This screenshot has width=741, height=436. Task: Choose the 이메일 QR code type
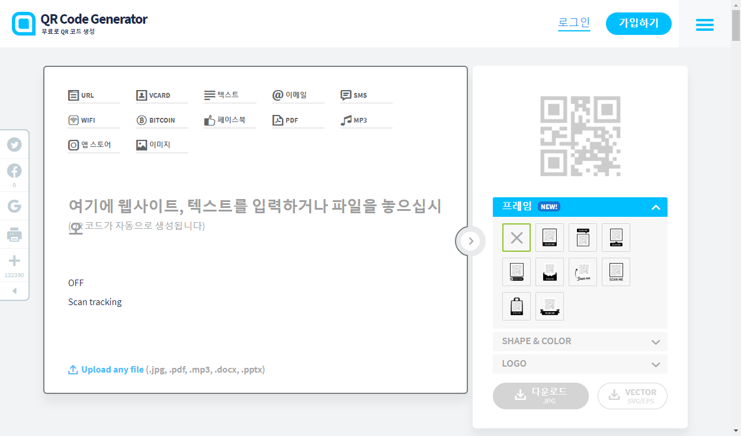pos(298,95)
